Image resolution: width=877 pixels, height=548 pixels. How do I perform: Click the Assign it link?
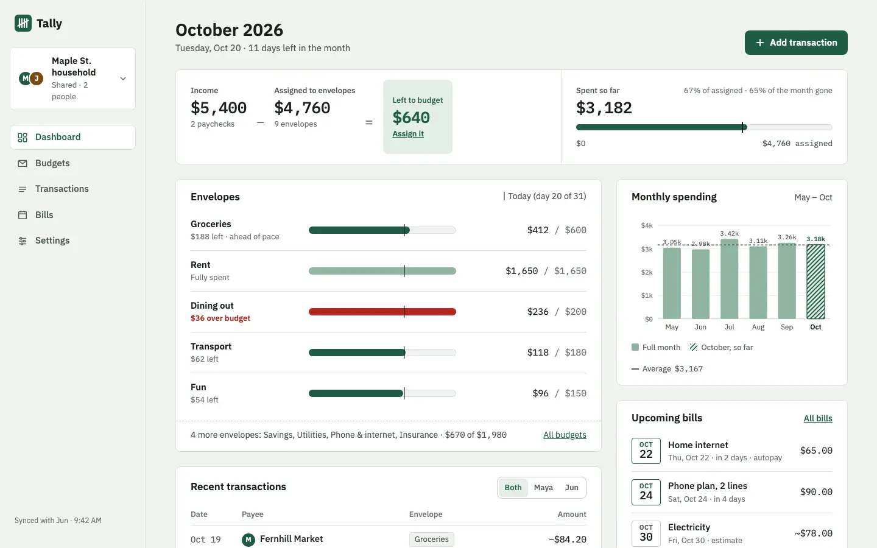tap(408, 134)
